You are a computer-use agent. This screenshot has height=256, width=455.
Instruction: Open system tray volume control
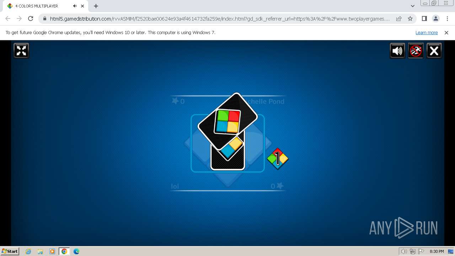[404, 251]
